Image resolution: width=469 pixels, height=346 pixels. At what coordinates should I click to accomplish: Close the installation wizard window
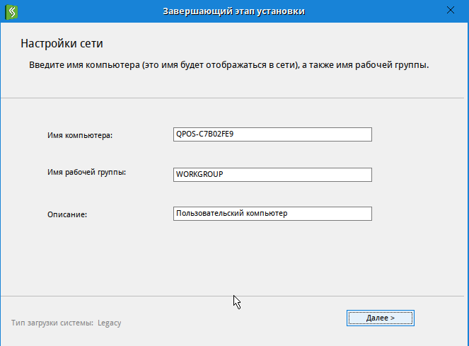tap(450, 11)
